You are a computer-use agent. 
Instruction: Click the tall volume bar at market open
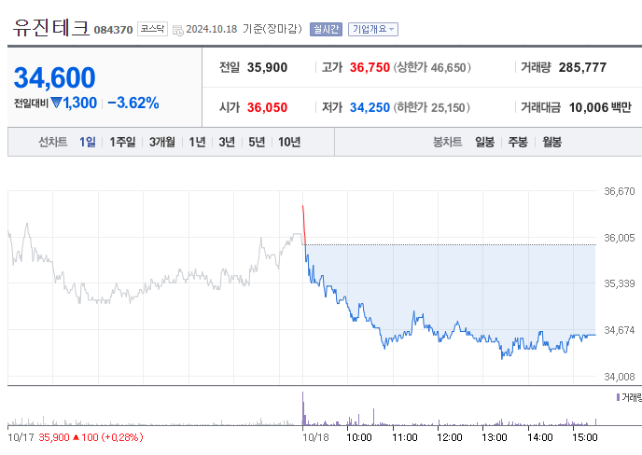[303, 408]
